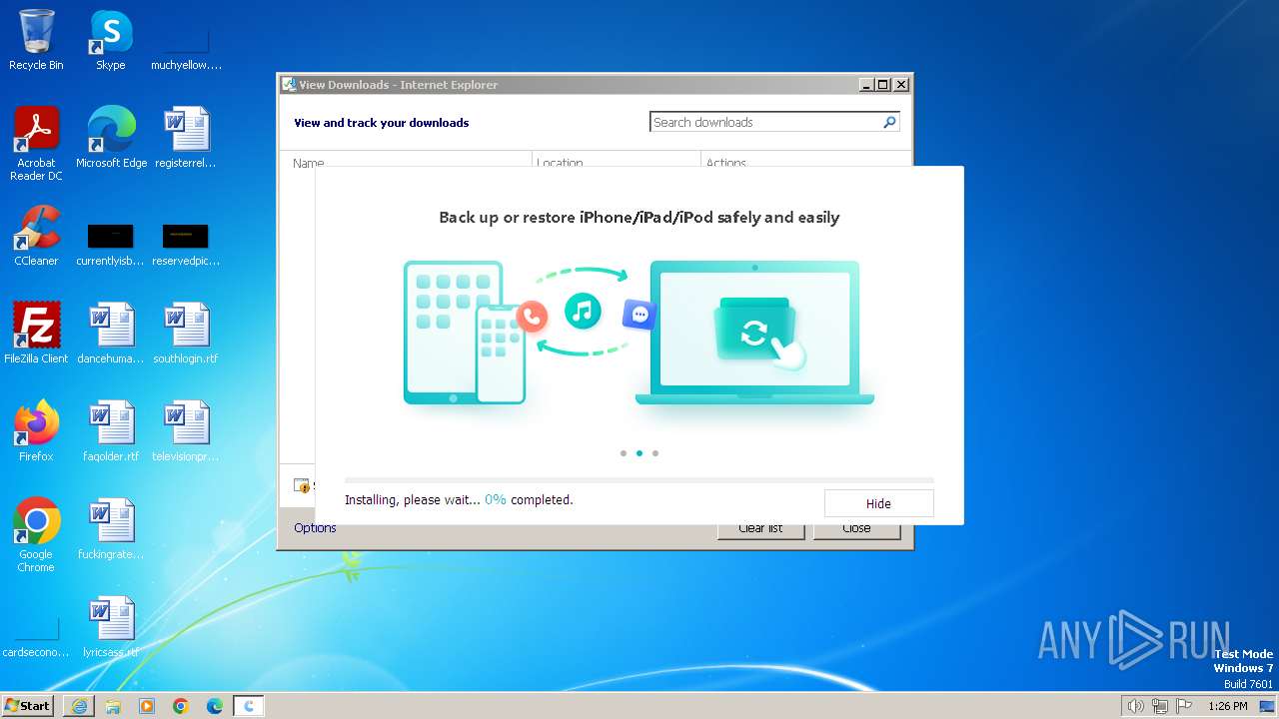Open the cardsecono… desktop file
1279x719 pixels.
point(36,636)
